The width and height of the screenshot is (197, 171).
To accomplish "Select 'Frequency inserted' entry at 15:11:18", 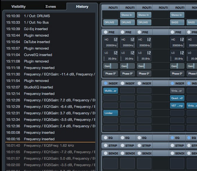I will (50, 68).
